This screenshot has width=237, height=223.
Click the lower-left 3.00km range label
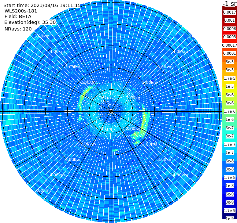pyautogui.click(x=73, y=159)
